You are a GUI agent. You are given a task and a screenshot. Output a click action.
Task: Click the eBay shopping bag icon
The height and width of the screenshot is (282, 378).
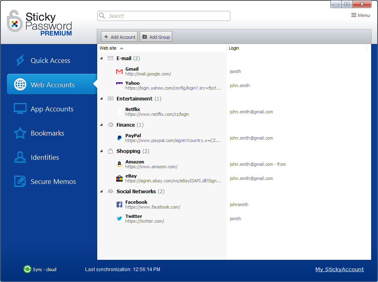[x=119, y=178]
